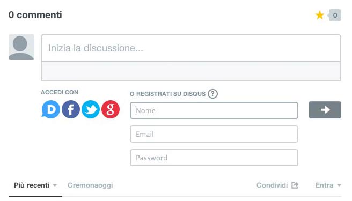This screenshot has width=352, height=201.
Task: Open the Cremonaoggi community tab
Action: [90, 185]
